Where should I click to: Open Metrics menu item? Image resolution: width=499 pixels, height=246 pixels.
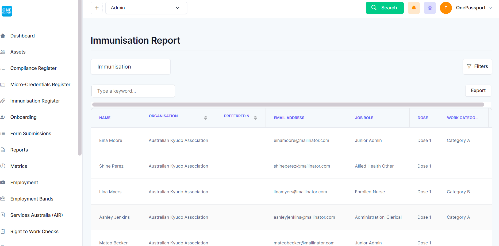(19, 166)
